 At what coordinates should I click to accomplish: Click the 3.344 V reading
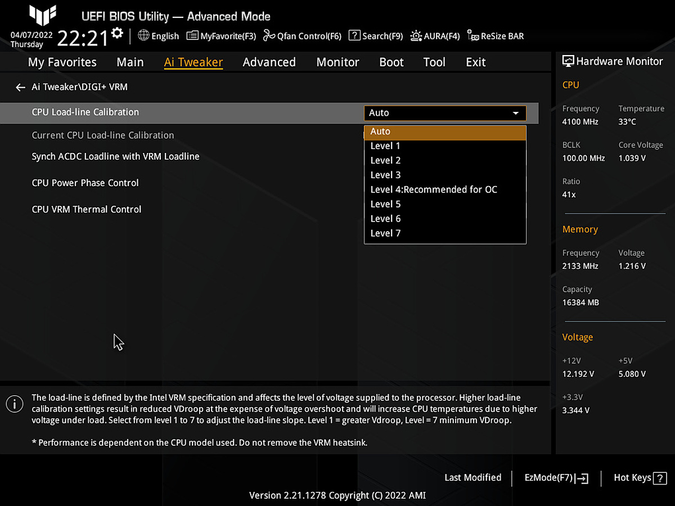click(576, 410)
